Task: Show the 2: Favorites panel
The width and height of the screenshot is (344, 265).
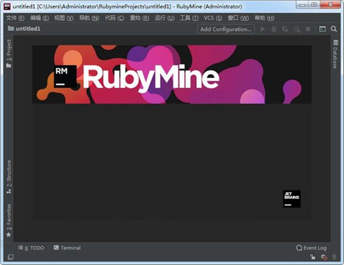Action: point(9,220)
